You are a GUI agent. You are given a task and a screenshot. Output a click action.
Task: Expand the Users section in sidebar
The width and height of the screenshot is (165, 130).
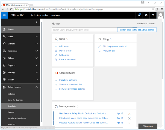pos(37,37)
